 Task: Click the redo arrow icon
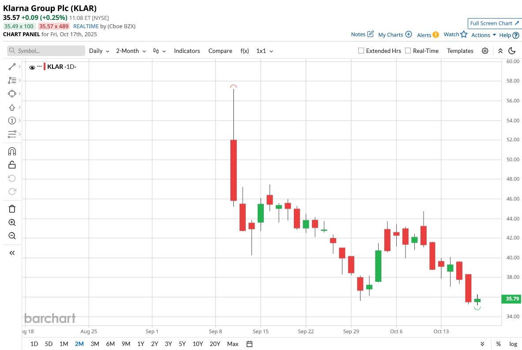12,192
